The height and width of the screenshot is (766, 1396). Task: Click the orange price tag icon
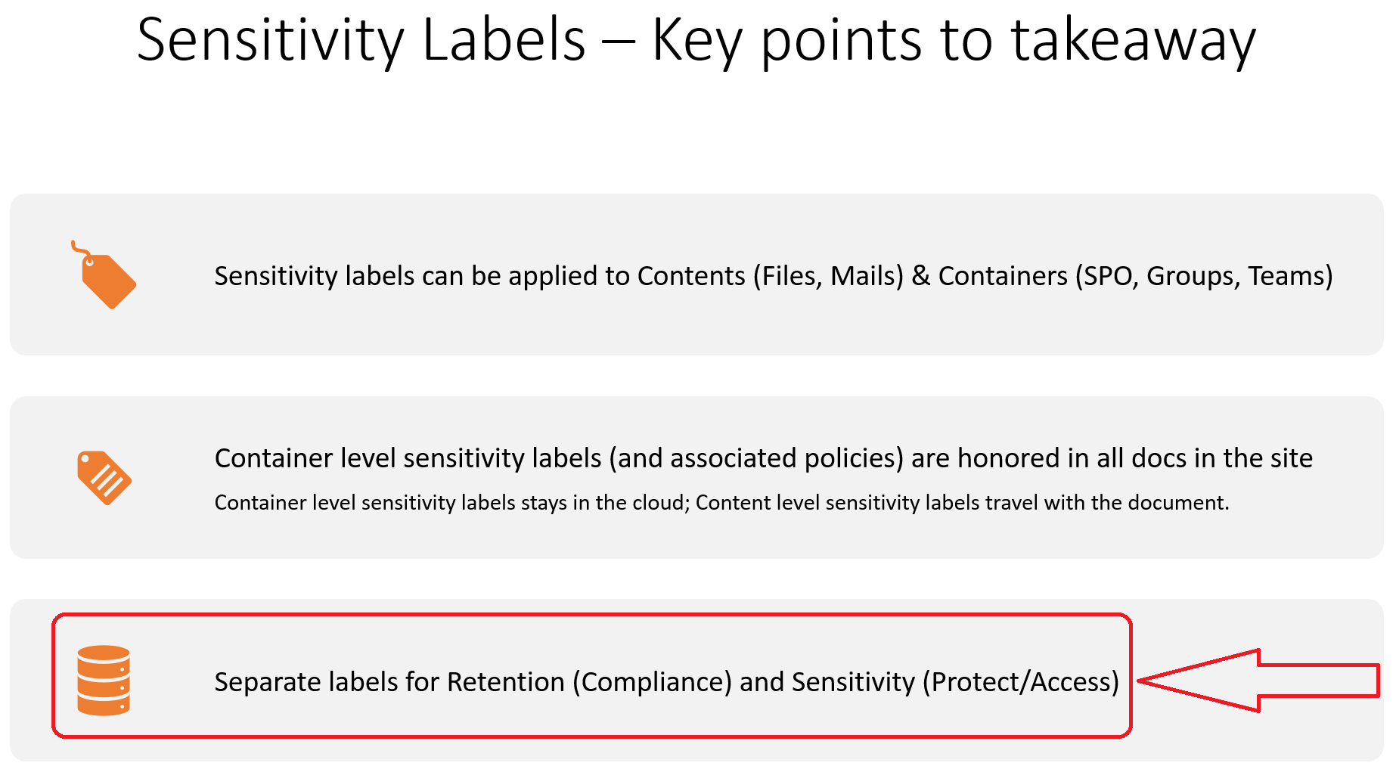[104, 275]
